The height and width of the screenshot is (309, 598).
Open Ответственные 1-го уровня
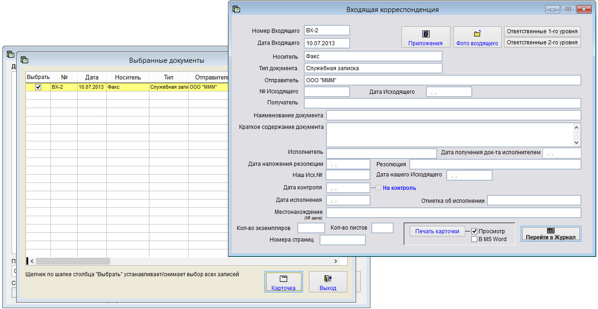click(x=542, y=31)
